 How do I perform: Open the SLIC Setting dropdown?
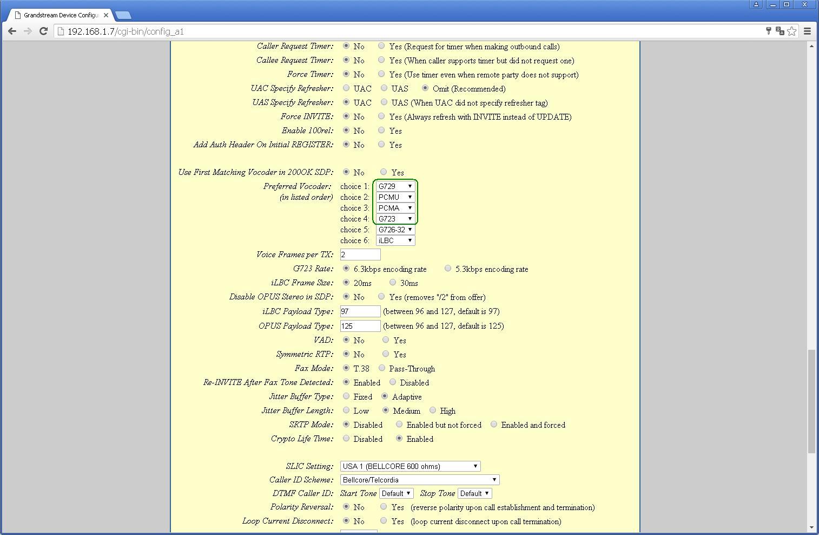coord(410,466)
